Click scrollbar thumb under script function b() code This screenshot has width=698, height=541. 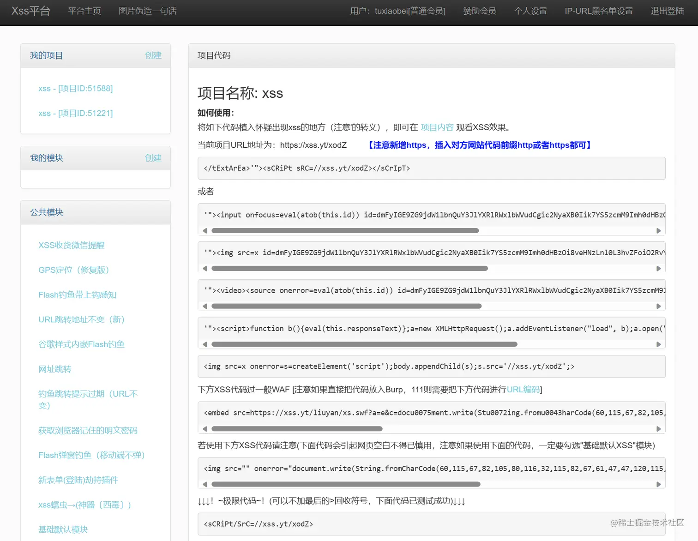(x=364, y=344)
